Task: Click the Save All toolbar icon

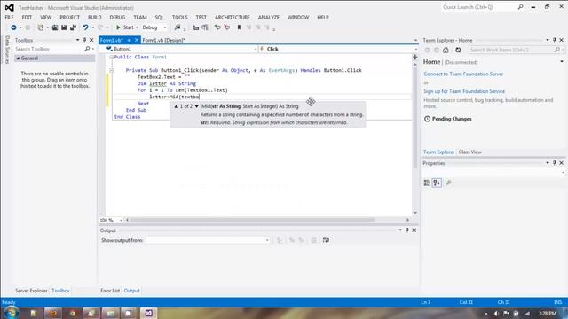Action: click(x=73, y=27)
